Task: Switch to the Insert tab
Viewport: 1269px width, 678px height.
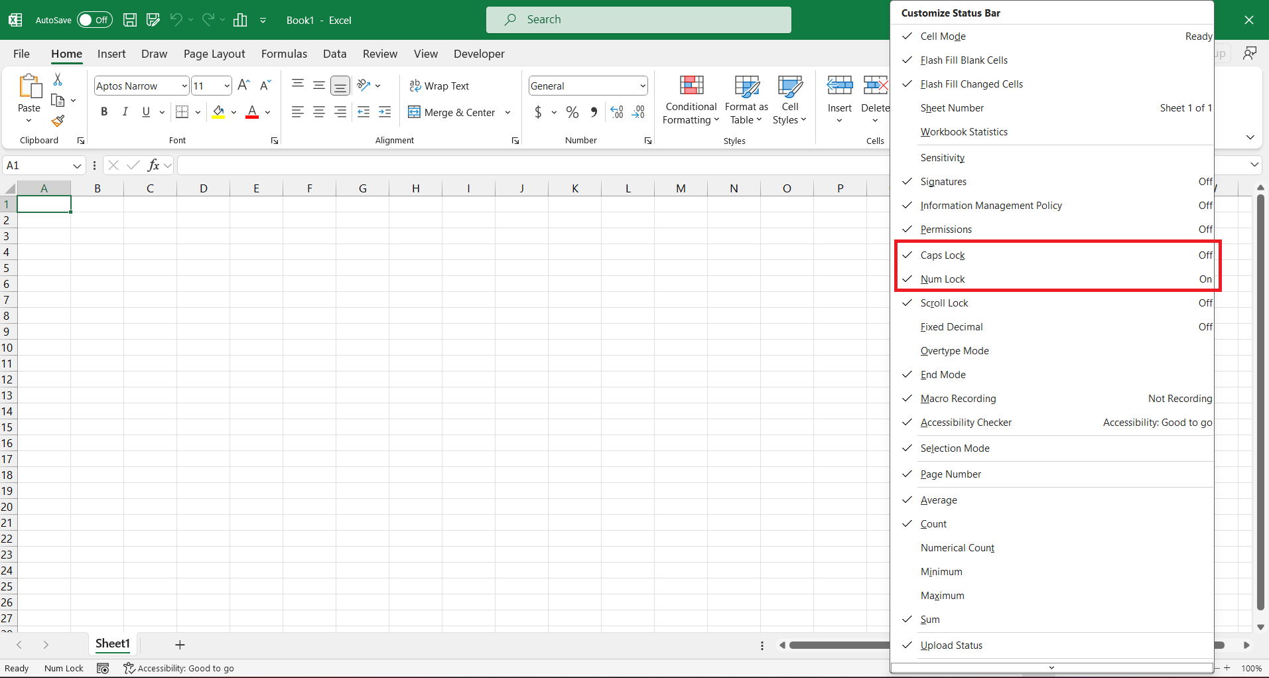Action: tap(111, 54)
